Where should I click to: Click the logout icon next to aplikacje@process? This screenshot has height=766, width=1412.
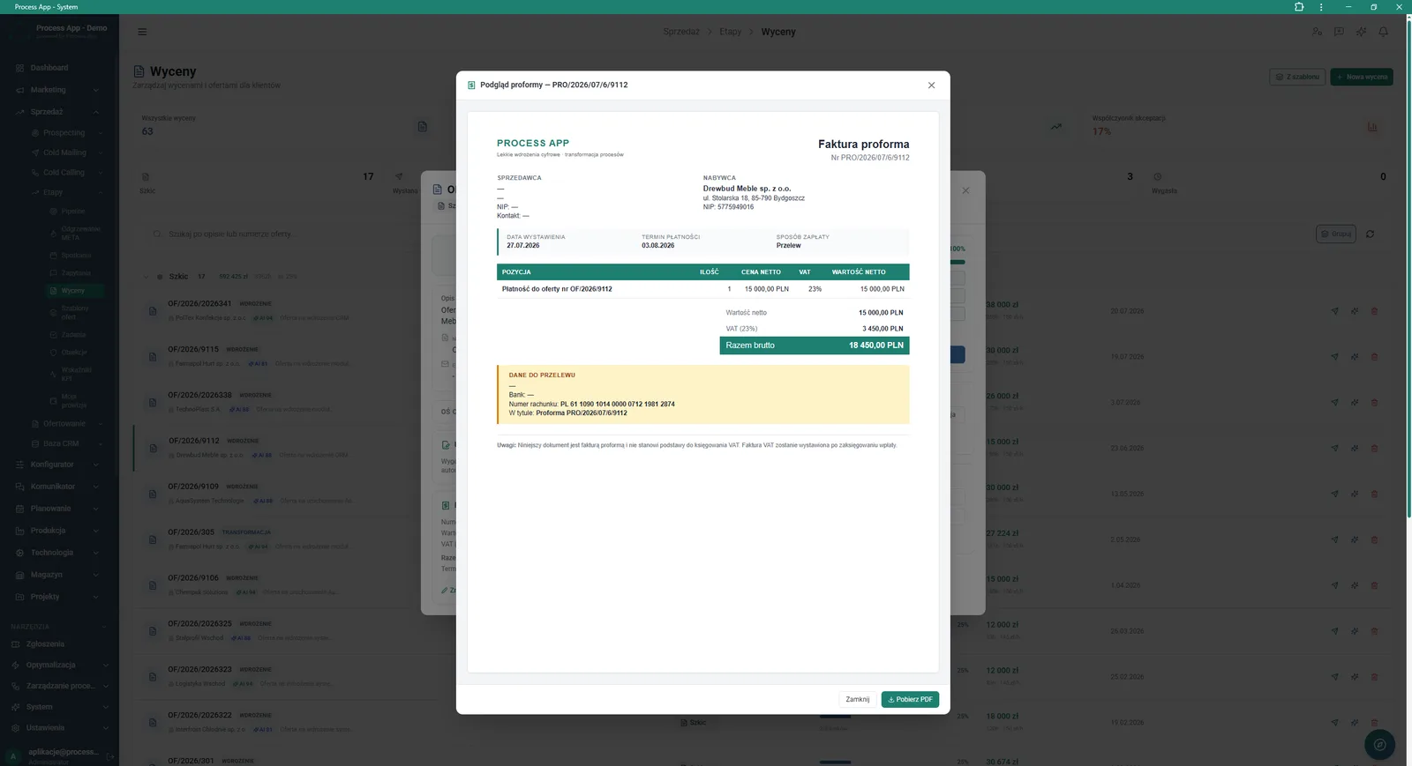click(x=110, y=756)
